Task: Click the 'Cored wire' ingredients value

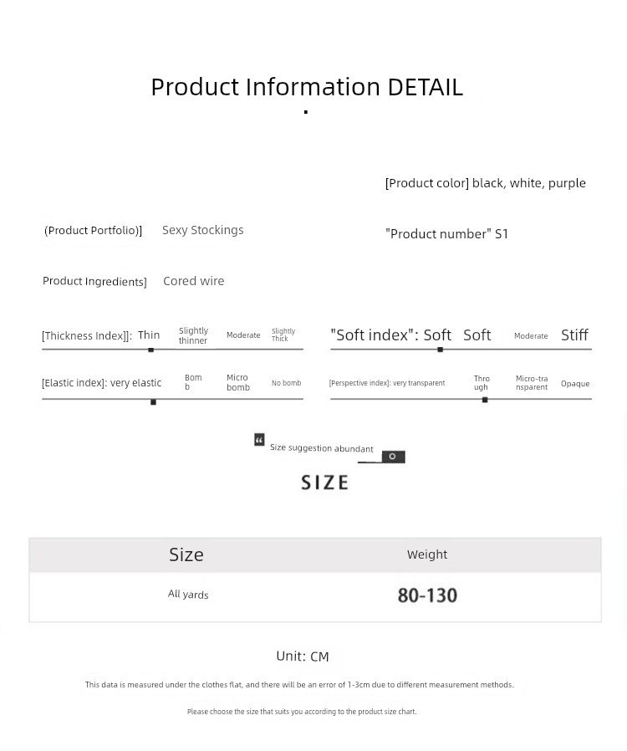Action: tap(193, 281)
